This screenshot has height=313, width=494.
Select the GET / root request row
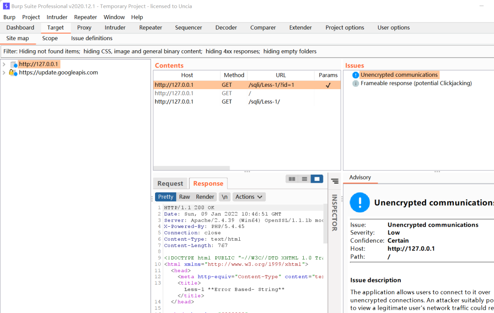coord(247,93)
